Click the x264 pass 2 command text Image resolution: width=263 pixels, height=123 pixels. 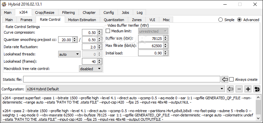128,115
